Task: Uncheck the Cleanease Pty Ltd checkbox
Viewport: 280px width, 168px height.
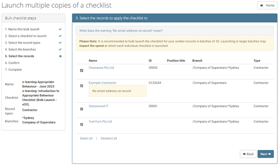Action: [x=81, y=70]
